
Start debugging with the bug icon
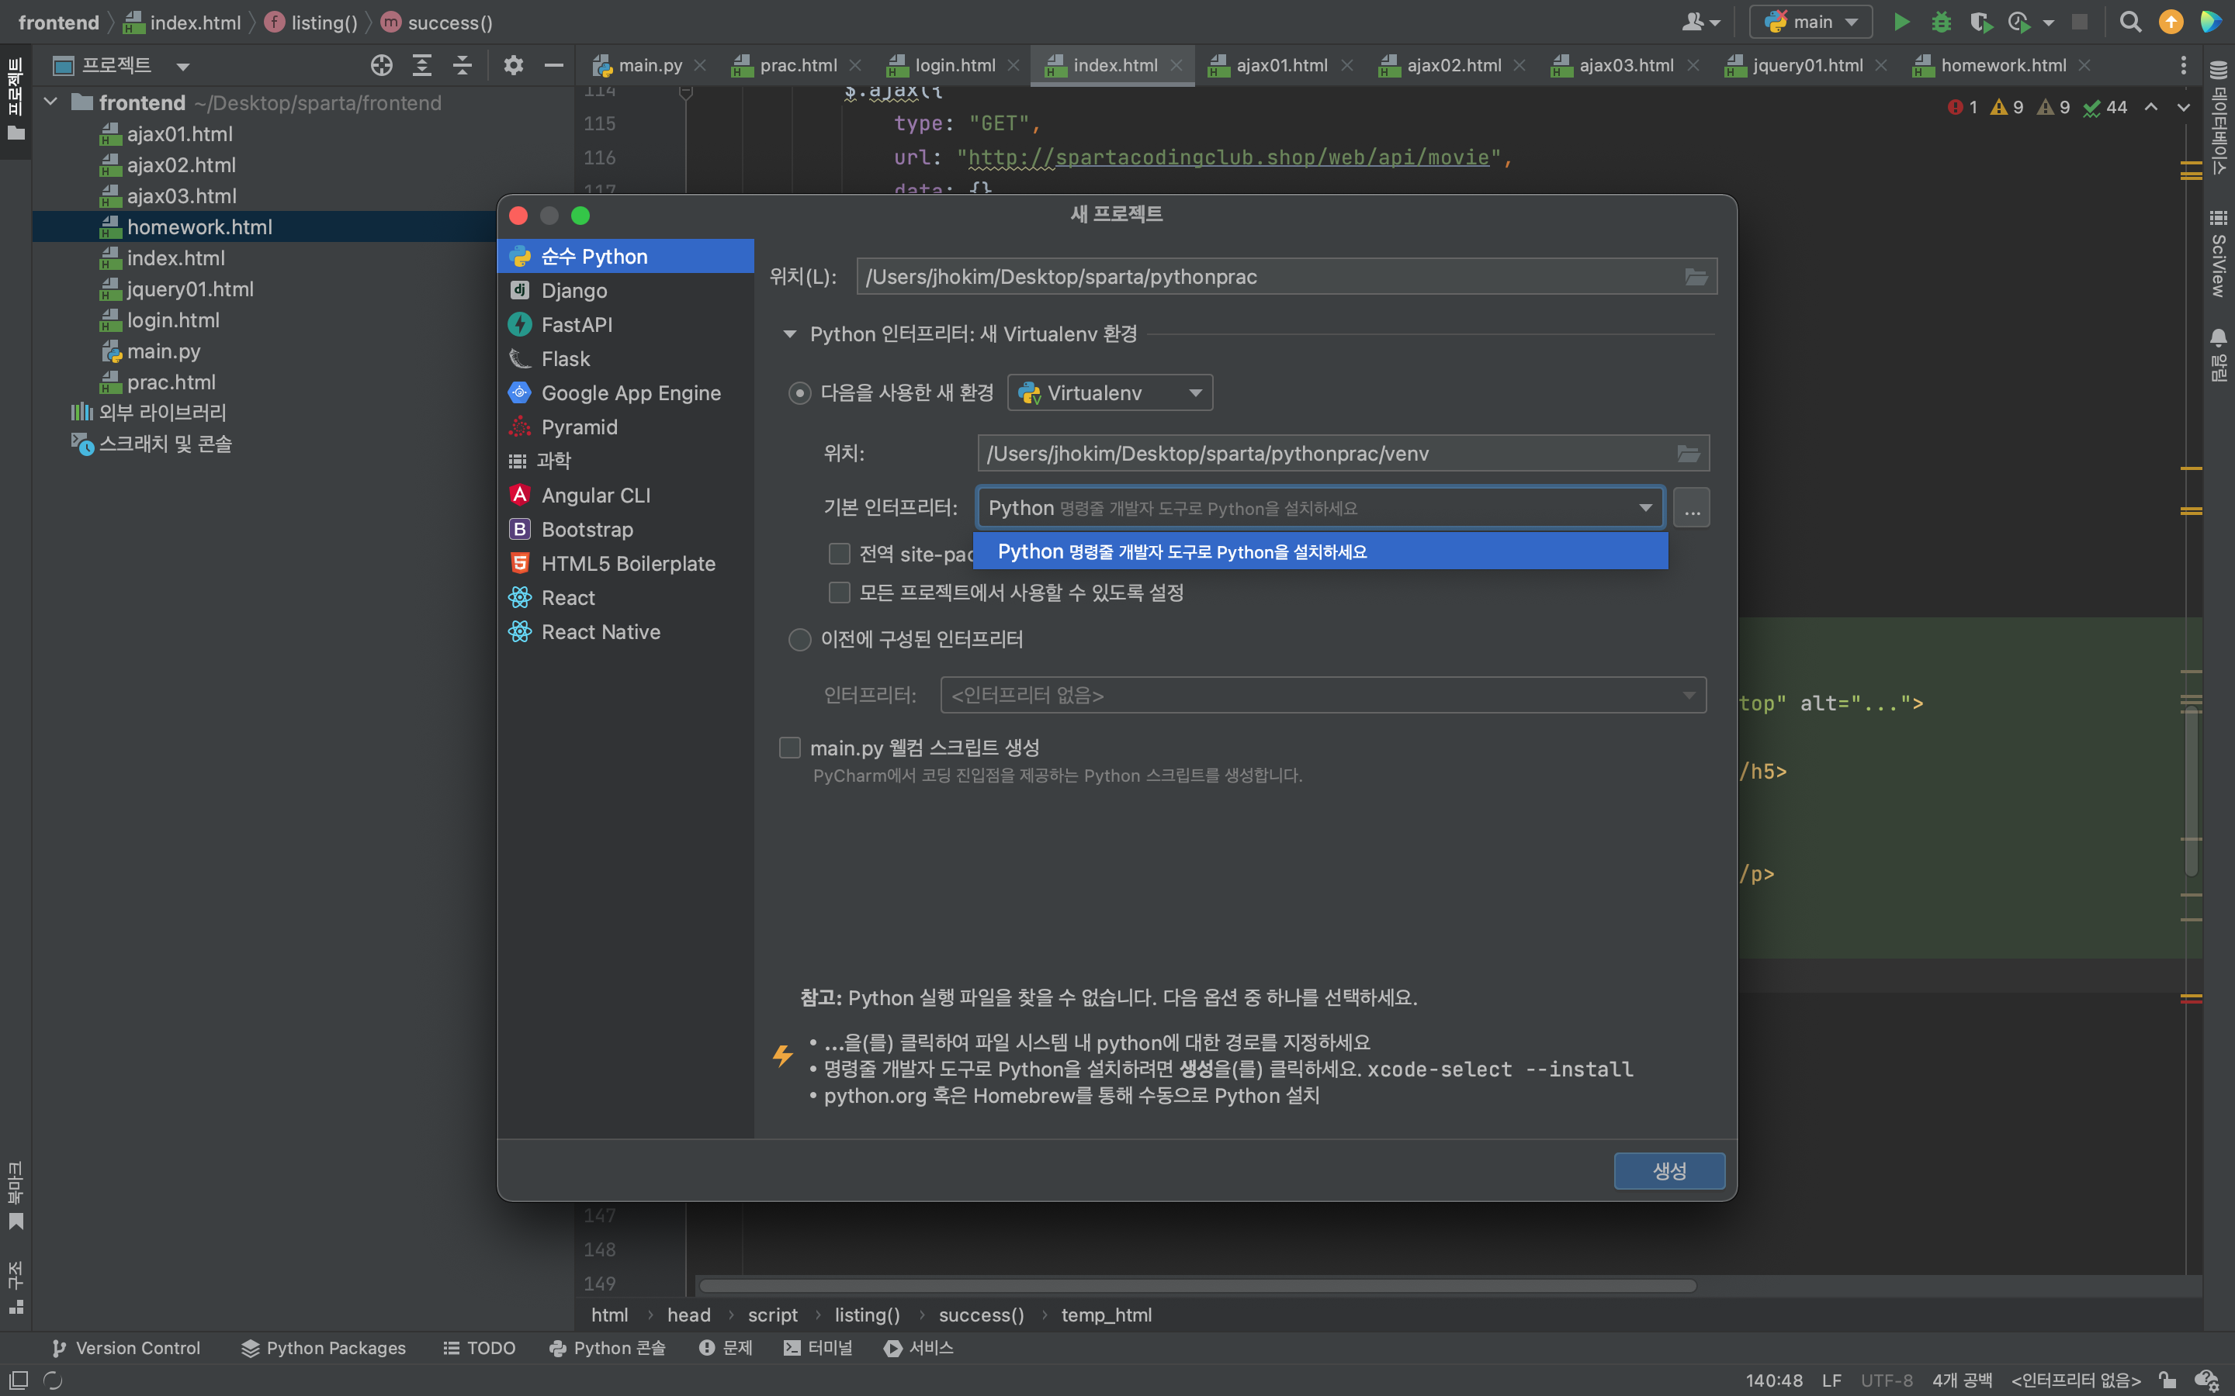[1940, 22]
